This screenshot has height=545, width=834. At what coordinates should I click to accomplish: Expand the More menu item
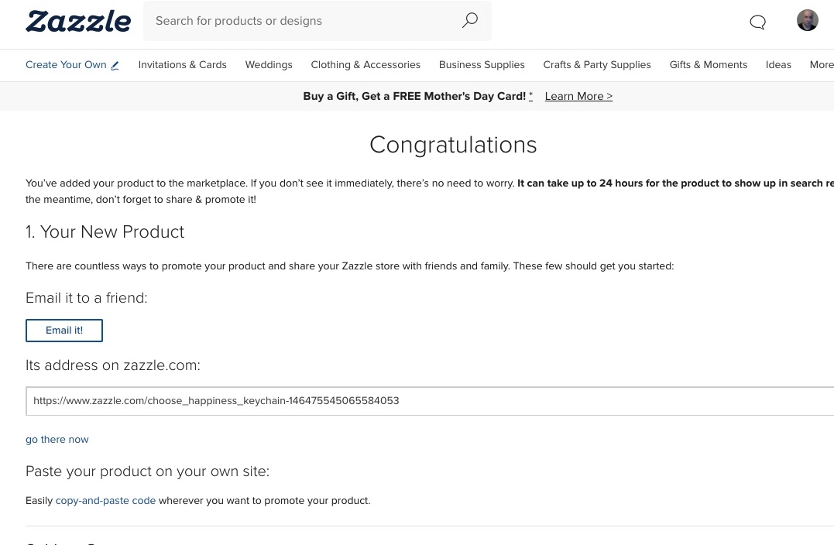[822, 65]
